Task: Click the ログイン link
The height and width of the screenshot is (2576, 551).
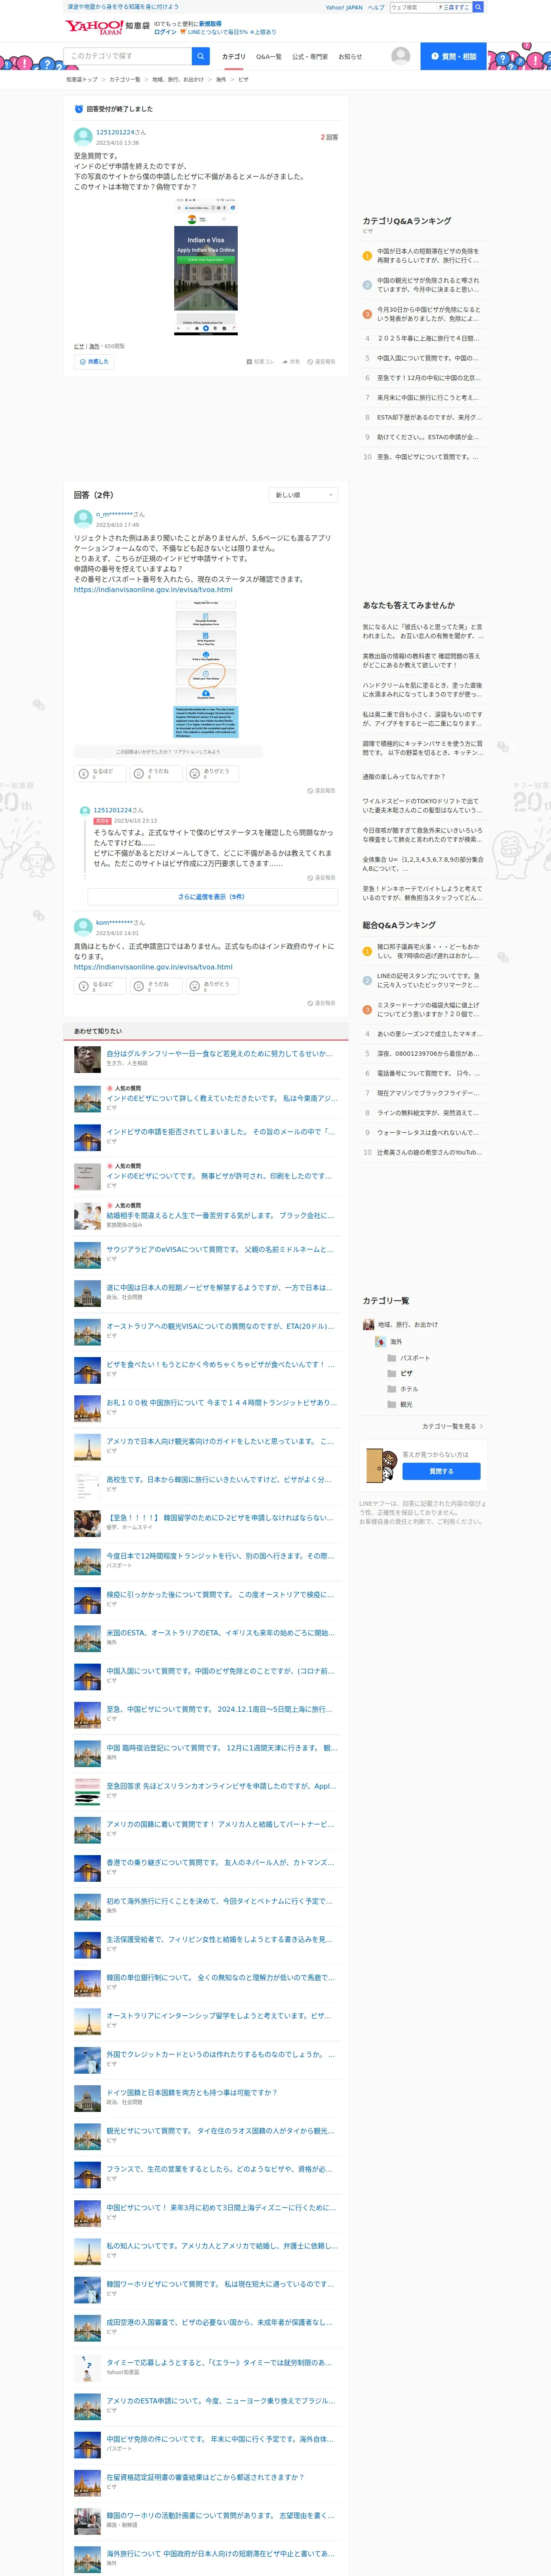Action: (x=165, y=32)
